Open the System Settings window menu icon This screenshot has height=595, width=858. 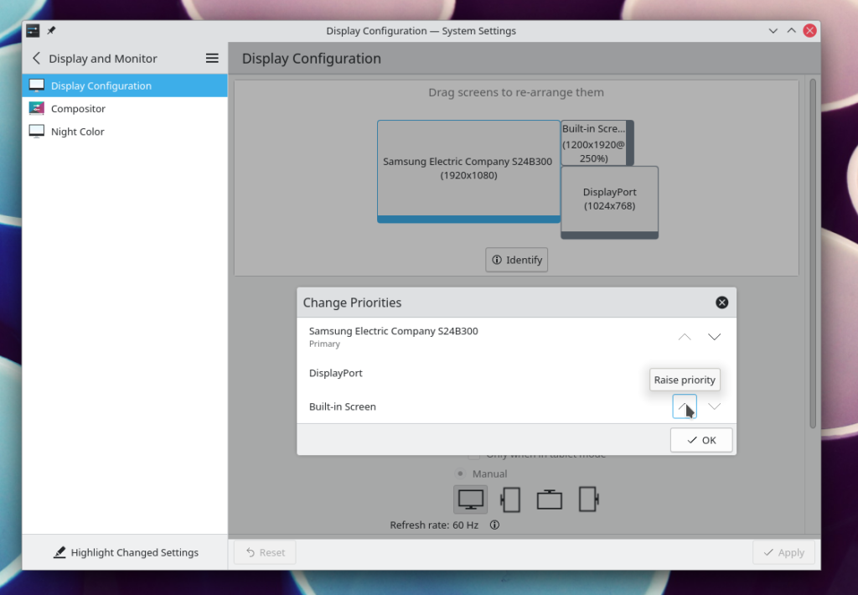(x=33, y=31)
